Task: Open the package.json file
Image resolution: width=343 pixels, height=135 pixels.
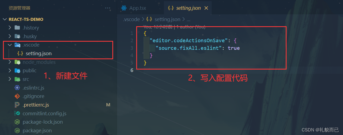Action: point(37,130)
